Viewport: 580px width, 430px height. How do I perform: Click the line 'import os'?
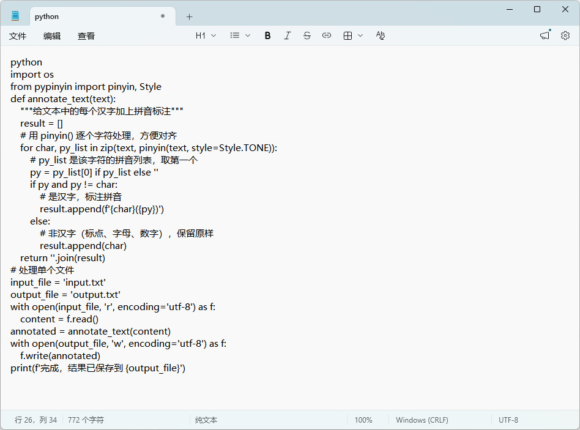pyautogui.click(x=32, y=74)
